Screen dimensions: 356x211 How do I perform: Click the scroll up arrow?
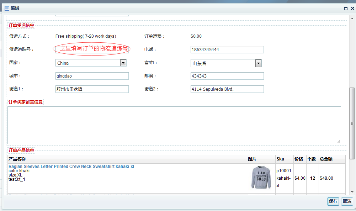point(352,19)
